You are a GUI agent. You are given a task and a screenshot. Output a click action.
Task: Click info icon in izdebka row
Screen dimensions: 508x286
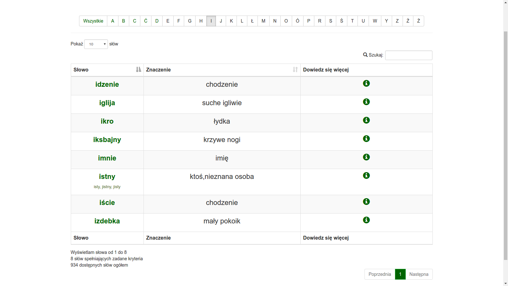(x=366, y=220)
